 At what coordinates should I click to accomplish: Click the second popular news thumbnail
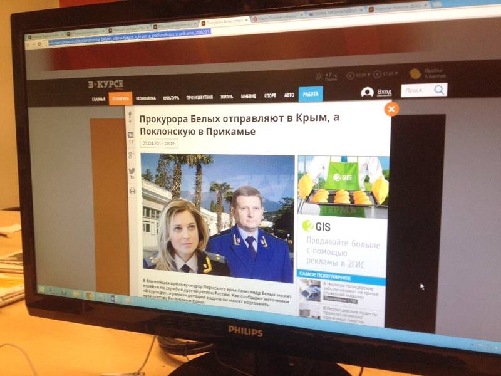309,311
